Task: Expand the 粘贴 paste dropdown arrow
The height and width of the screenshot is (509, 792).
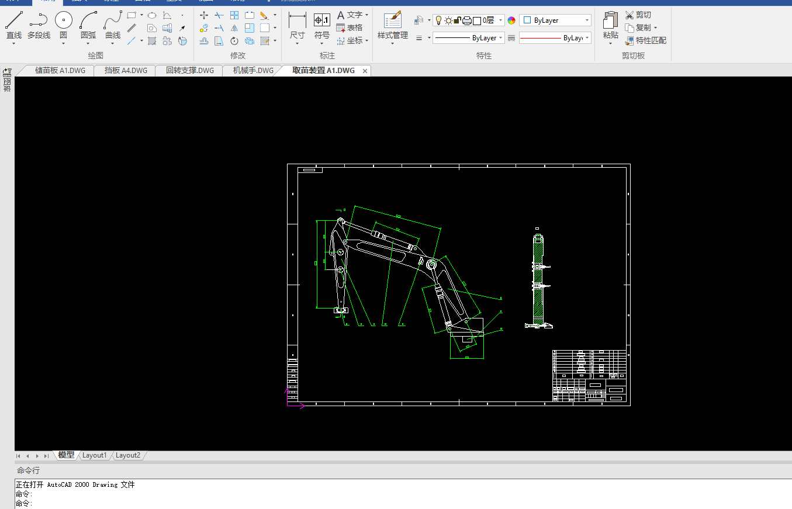Action: [x=611, y=43]
